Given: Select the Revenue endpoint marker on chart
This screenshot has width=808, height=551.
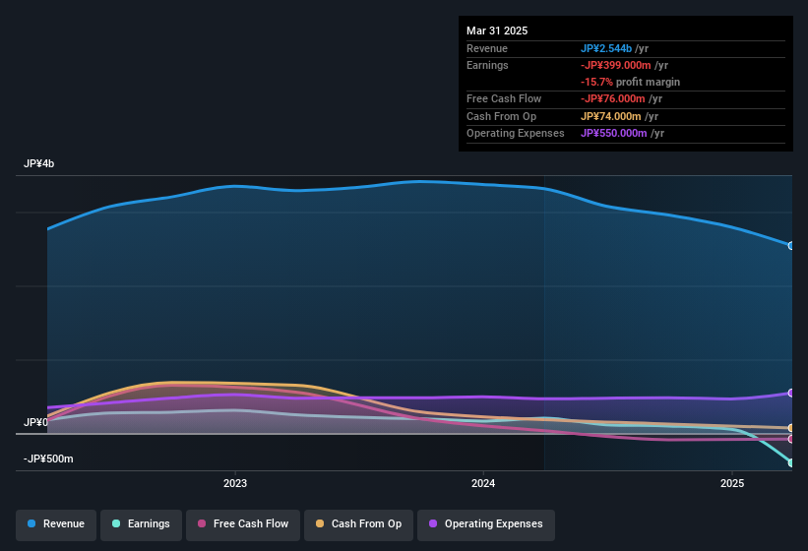Looking at the screenshot, I should tap(791, 246).
